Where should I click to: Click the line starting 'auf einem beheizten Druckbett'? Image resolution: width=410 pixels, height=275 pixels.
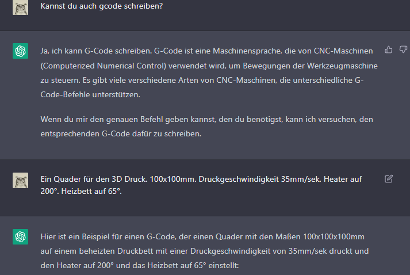point(205,251)
